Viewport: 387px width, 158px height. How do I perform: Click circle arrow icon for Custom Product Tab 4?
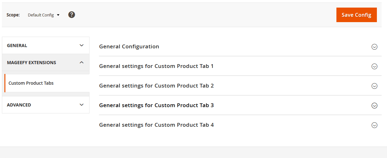tap(374, 125)
